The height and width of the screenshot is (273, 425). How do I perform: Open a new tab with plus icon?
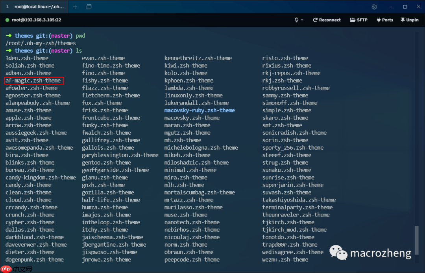pyautogui.click(x=75, y=7)
